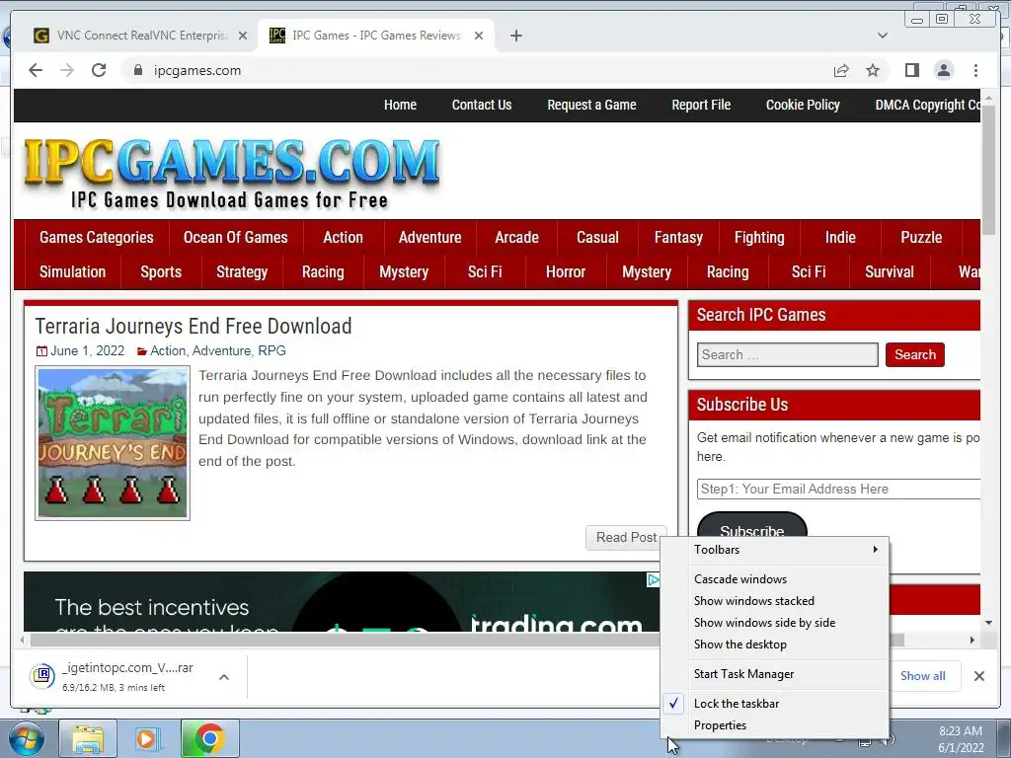The width and height of the screenshot is (1011, 758).
Task: Bookmark this page with the star icon
Action: click(x=873, y=70)
